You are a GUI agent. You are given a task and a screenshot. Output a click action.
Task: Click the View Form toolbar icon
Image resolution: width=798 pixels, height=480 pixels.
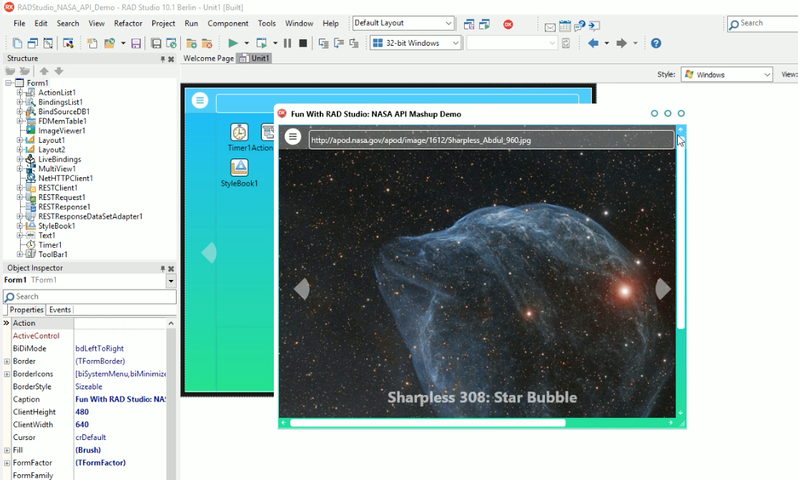coord(33,44)
